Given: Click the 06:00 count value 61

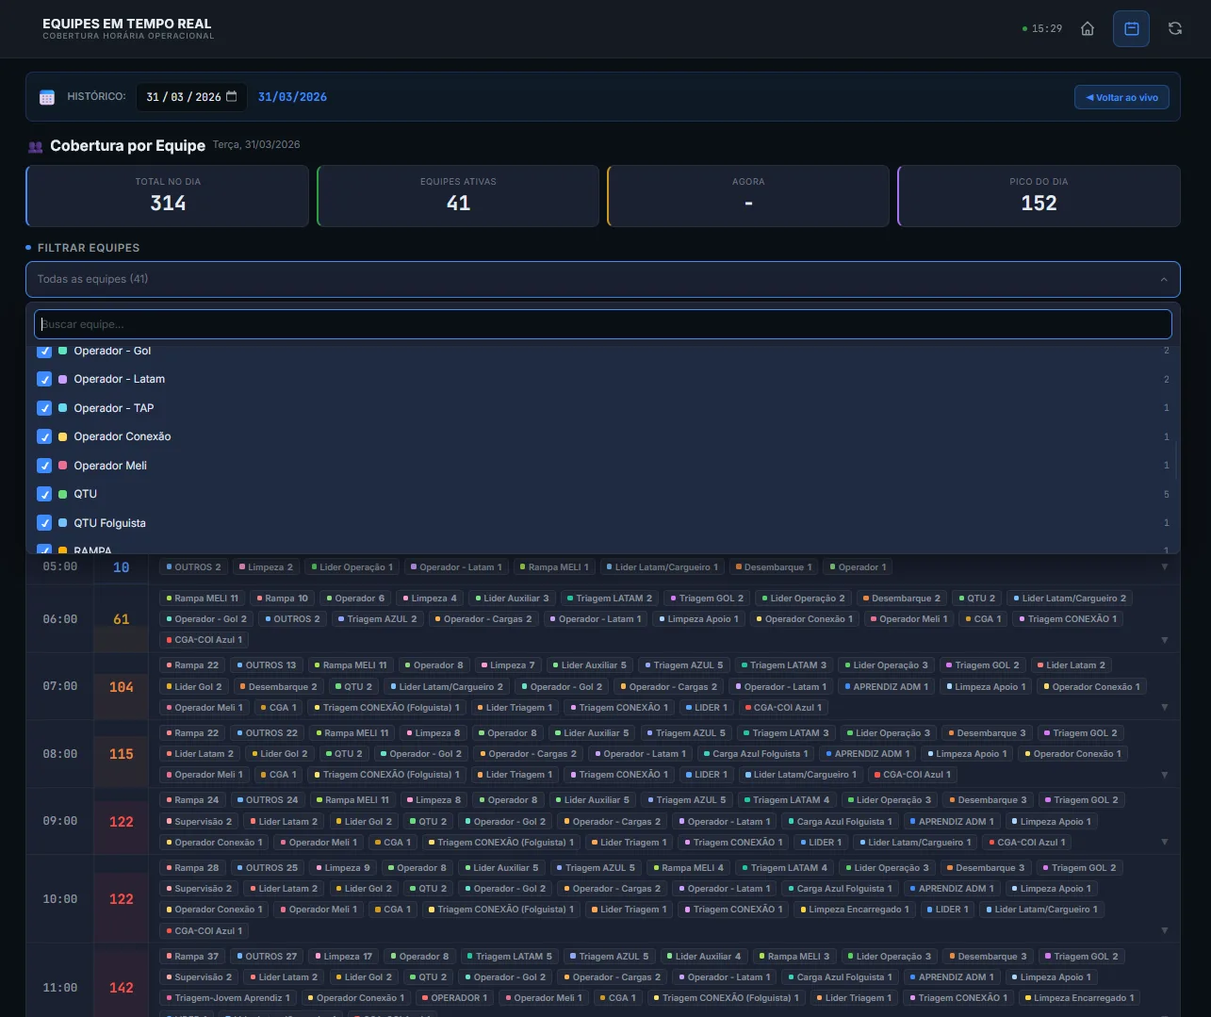Looking at the screenshot, I should pos(122,619).
